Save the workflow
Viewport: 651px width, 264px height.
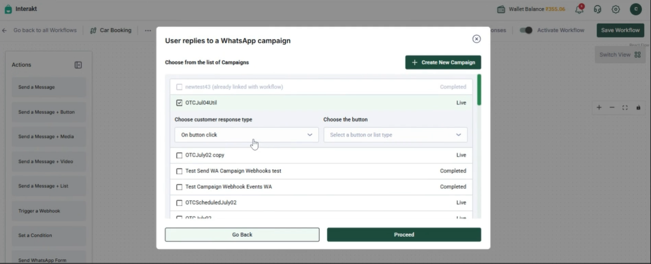[x=620, y=30]
